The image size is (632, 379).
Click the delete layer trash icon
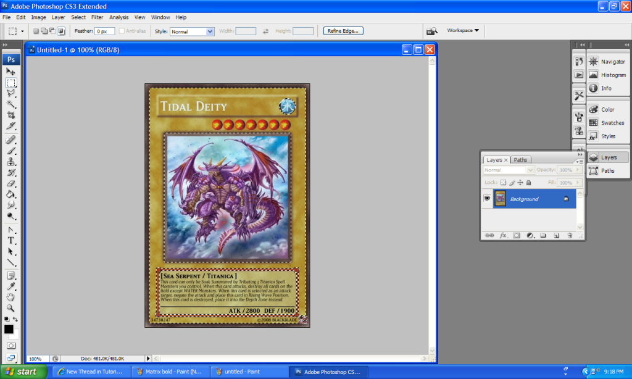click(x=570, y=235)
